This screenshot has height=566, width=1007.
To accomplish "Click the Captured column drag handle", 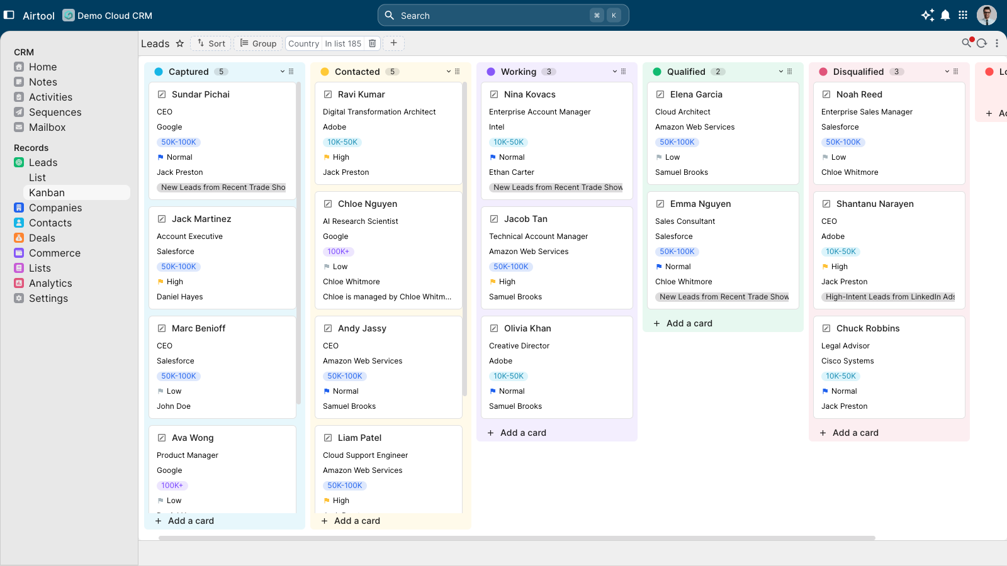I will point(291,72).
